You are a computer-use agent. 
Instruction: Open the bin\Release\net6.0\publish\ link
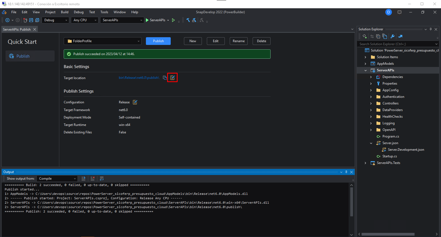point(139,78)
